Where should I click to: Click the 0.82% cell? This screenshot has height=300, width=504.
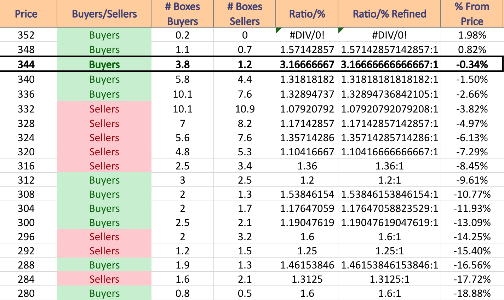click(472, 50)
